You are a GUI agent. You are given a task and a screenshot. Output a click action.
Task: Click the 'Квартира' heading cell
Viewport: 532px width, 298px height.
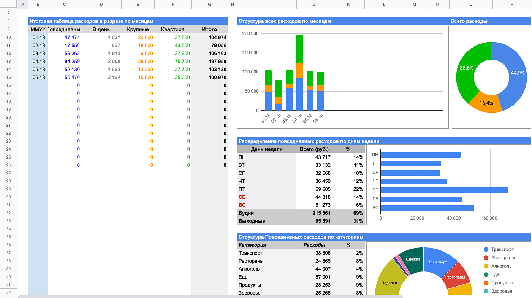[x=173, y=29]
